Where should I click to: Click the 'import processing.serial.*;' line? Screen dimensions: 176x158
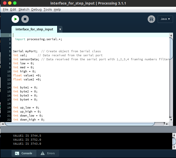(38, 39)
